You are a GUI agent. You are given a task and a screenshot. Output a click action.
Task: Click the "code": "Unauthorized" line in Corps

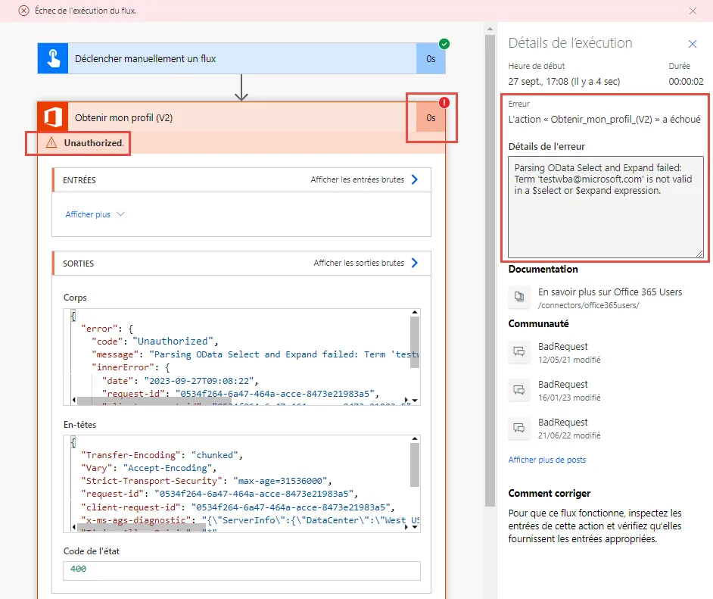point(155,341)
